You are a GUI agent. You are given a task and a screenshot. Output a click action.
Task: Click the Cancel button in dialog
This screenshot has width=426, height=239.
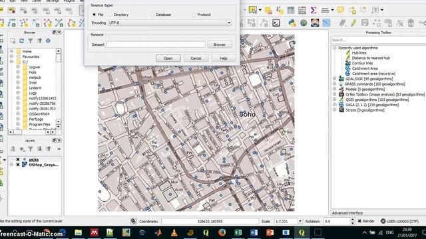click(x=196, y=58)
